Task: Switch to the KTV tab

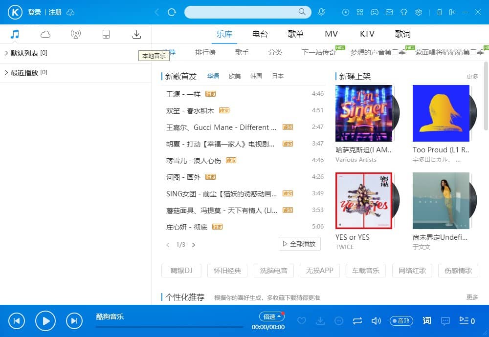Action: tap(367, 34)
